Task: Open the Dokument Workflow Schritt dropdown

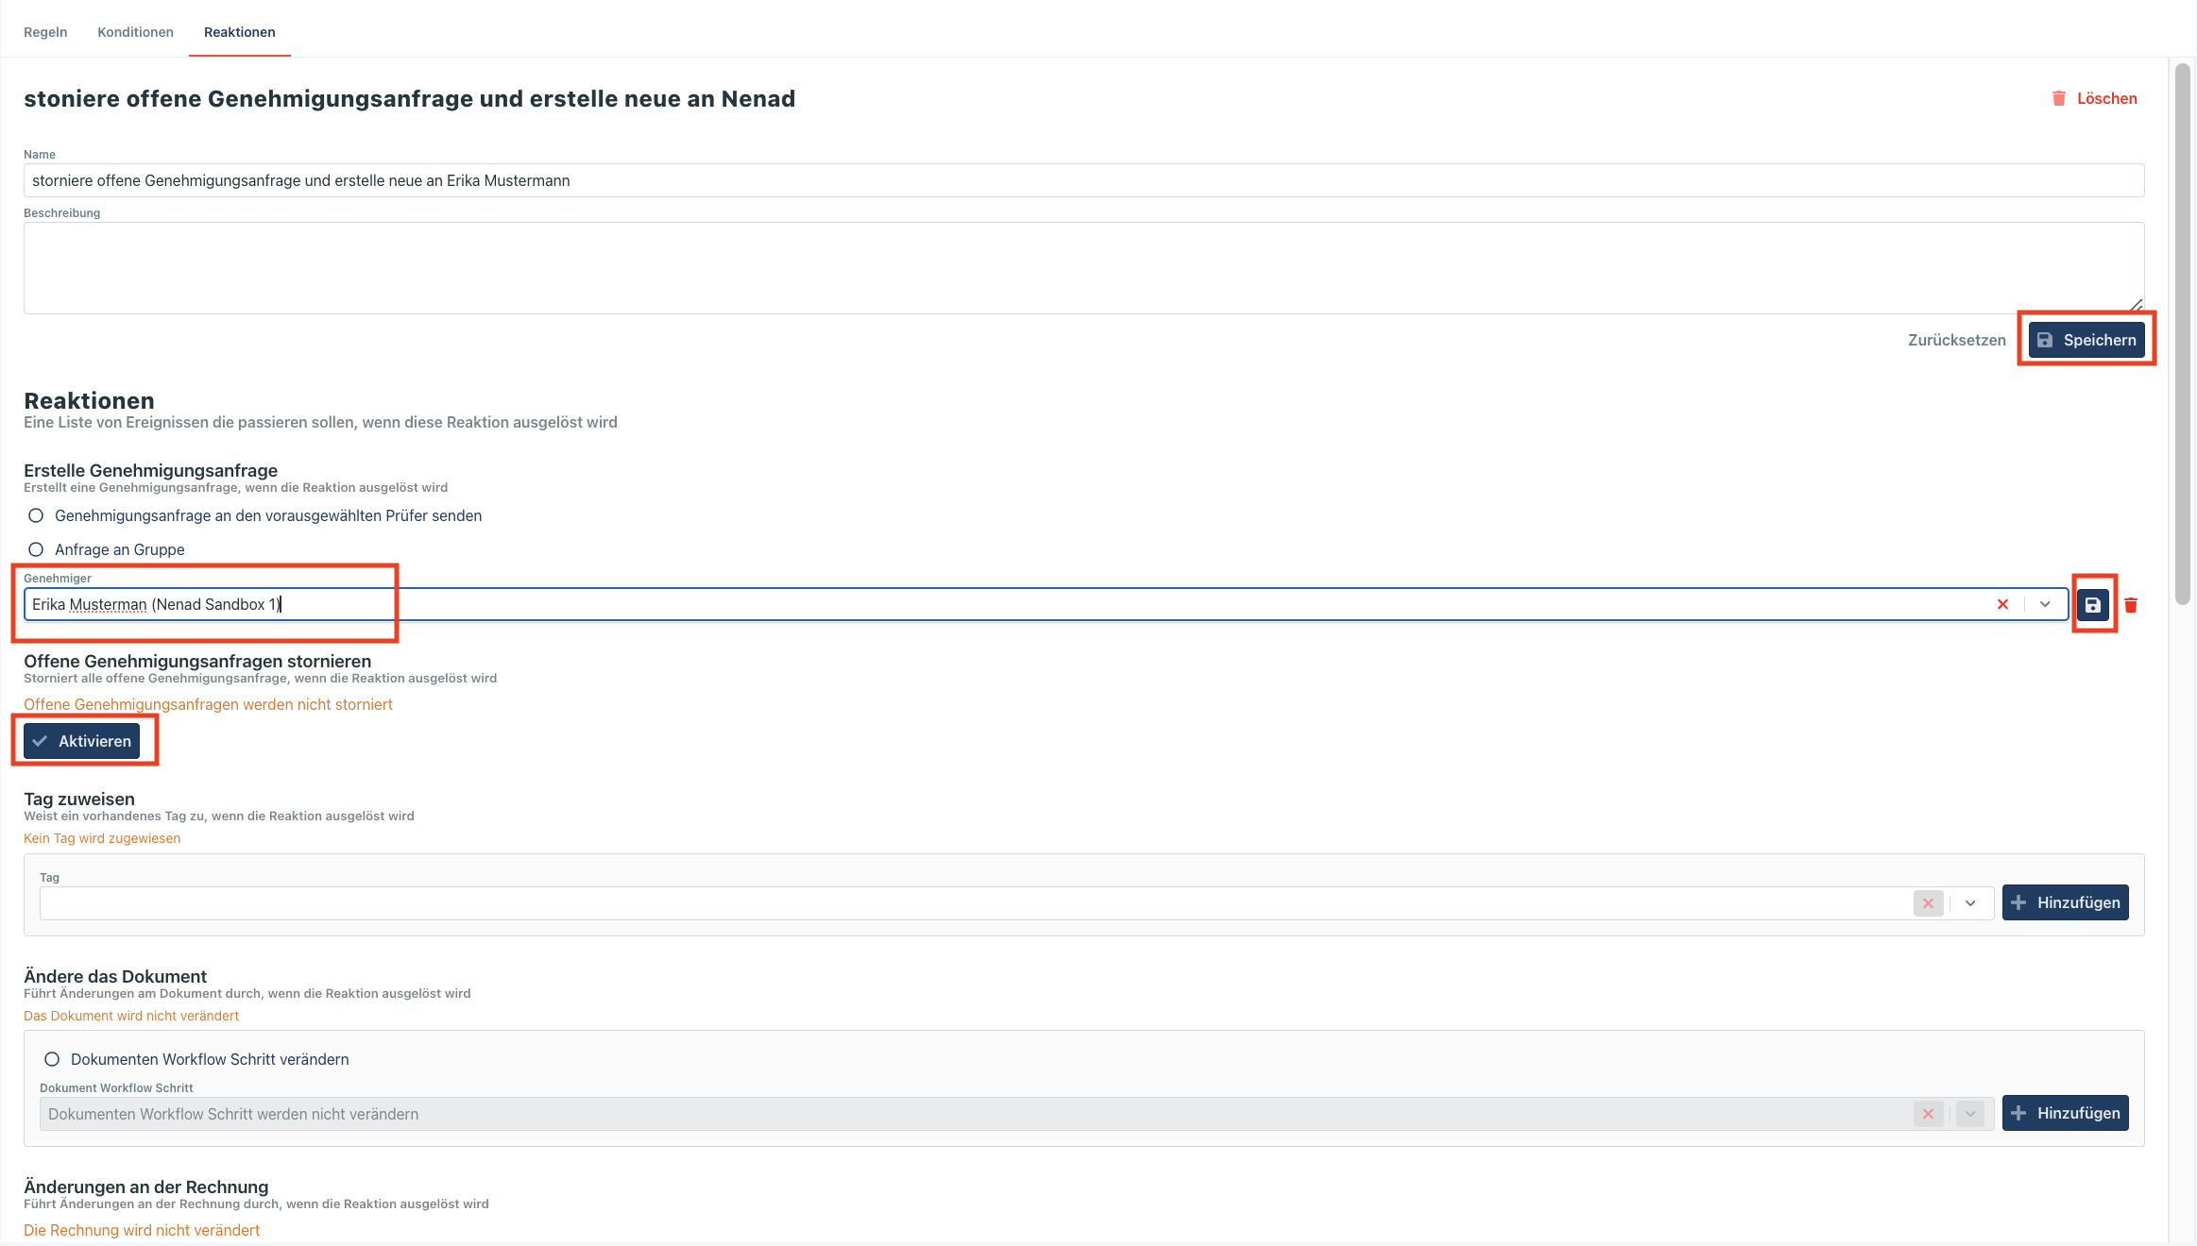Action: click(1970, 1114)
